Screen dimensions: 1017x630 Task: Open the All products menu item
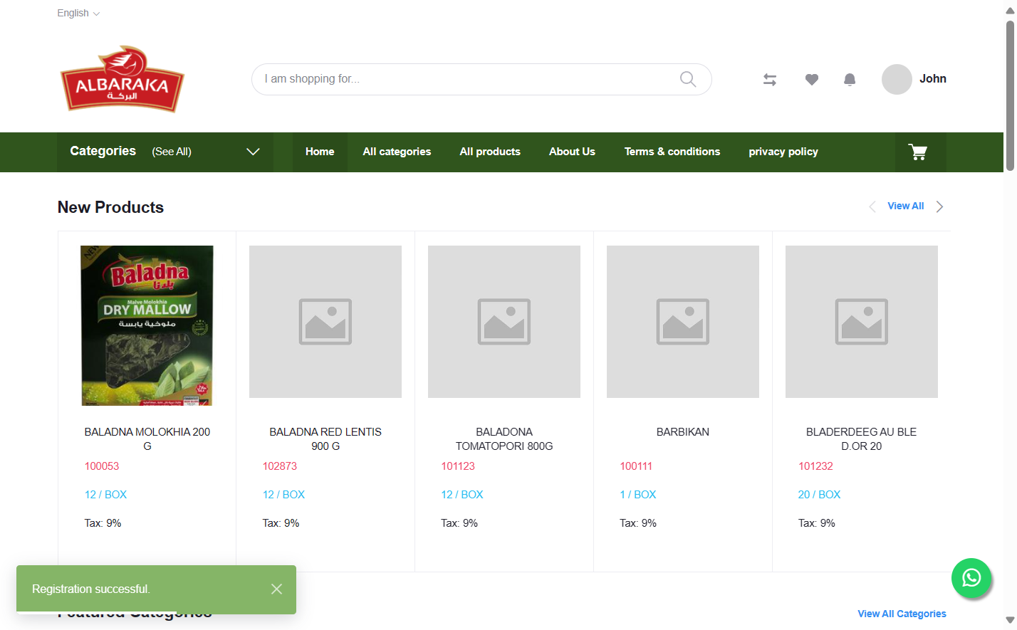490,152
